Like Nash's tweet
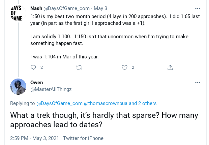209x145 pixels. click(124, 67)
